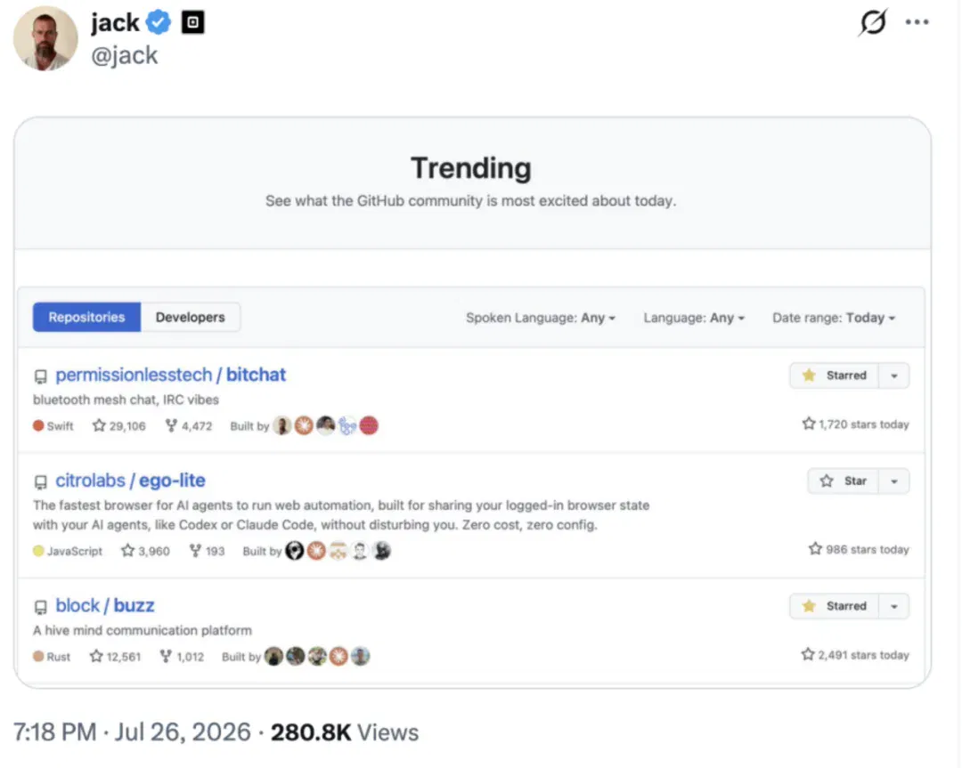The height and width of the screenshot is (768, 962).
Task: Open the permissionlesstech / bitchat repository link
Action: 170,375
